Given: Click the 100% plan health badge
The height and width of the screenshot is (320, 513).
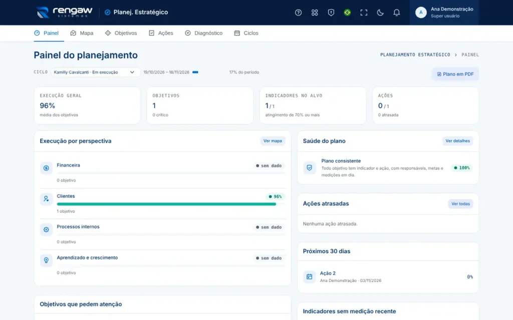Looking at the screenshot, I should (462, 168).
